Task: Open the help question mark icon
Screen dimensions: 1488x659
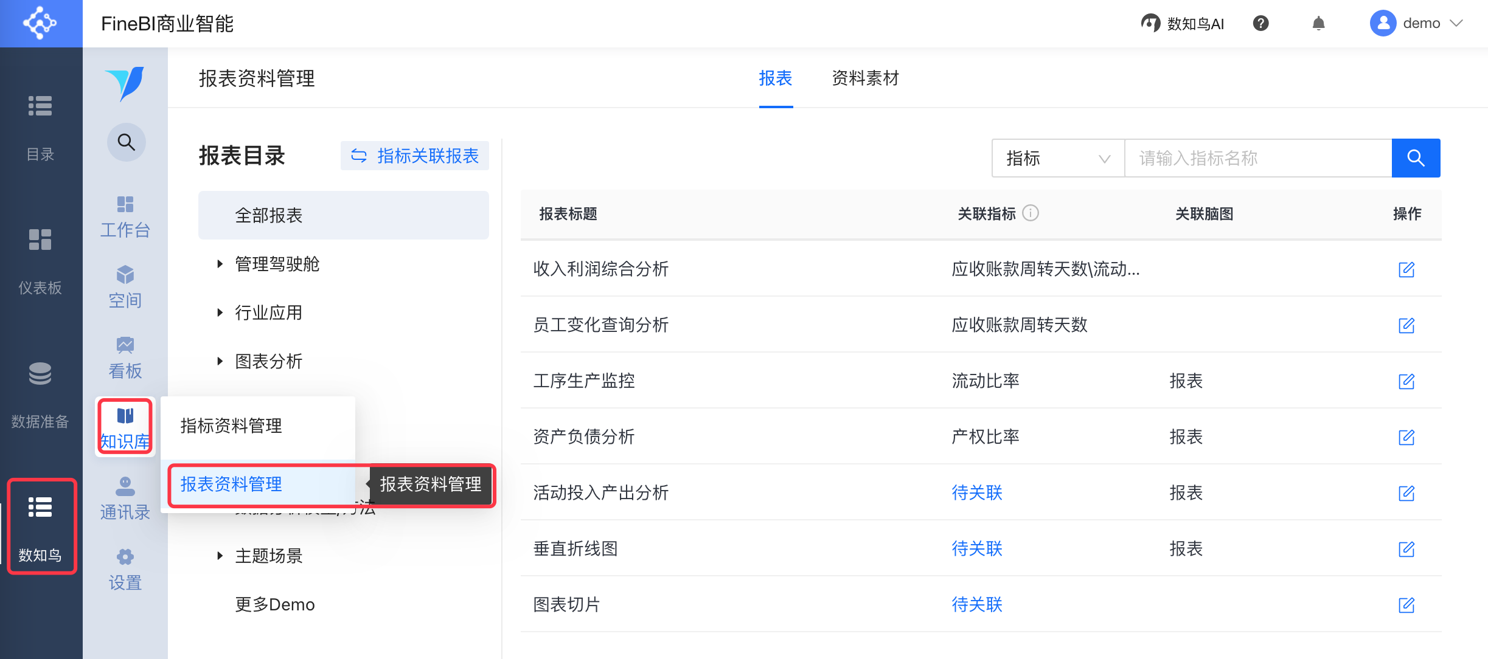Action: (x=1260, y=24)
